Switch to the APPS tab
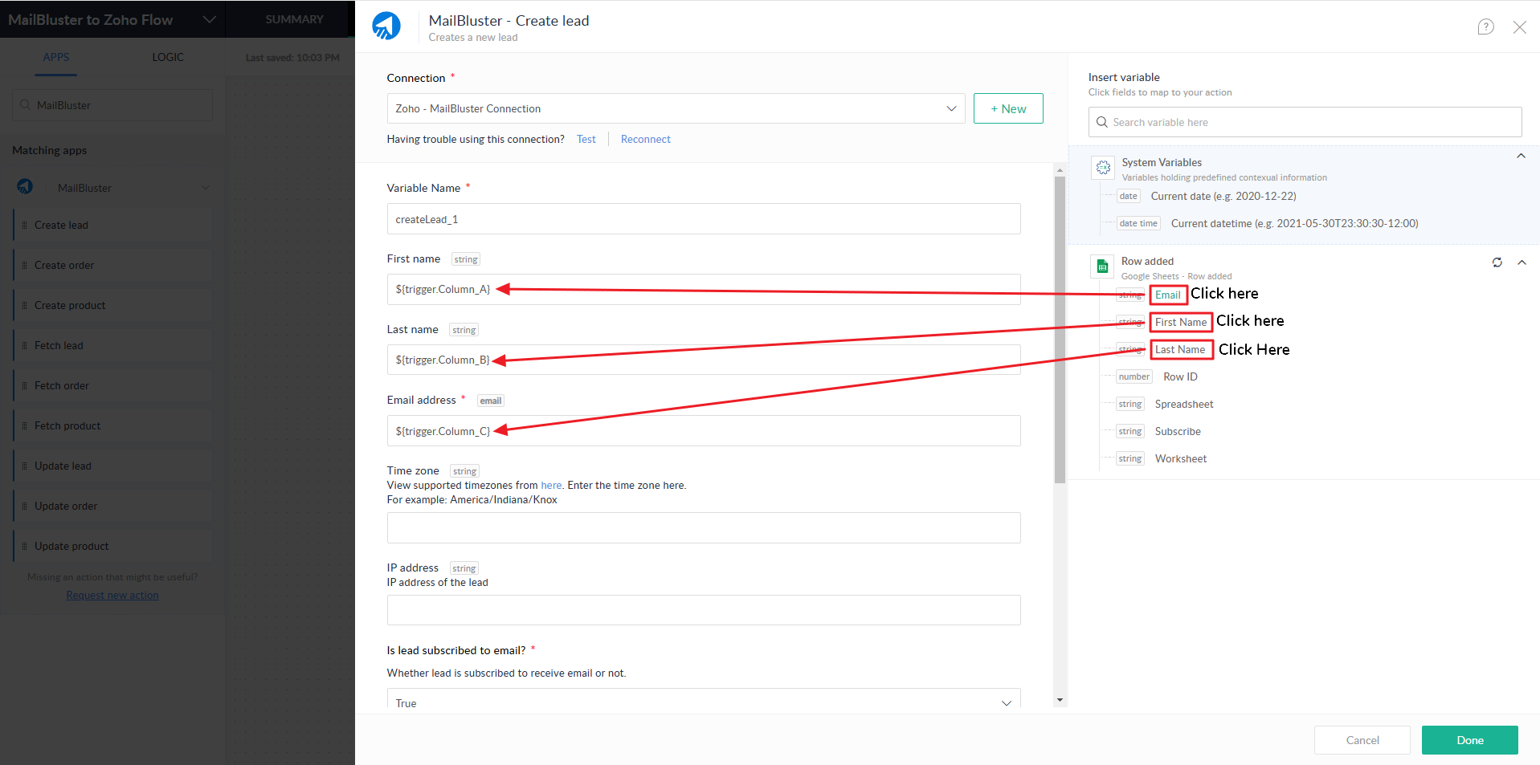This screenshot has height=765, width=1540. click(56, 57)
